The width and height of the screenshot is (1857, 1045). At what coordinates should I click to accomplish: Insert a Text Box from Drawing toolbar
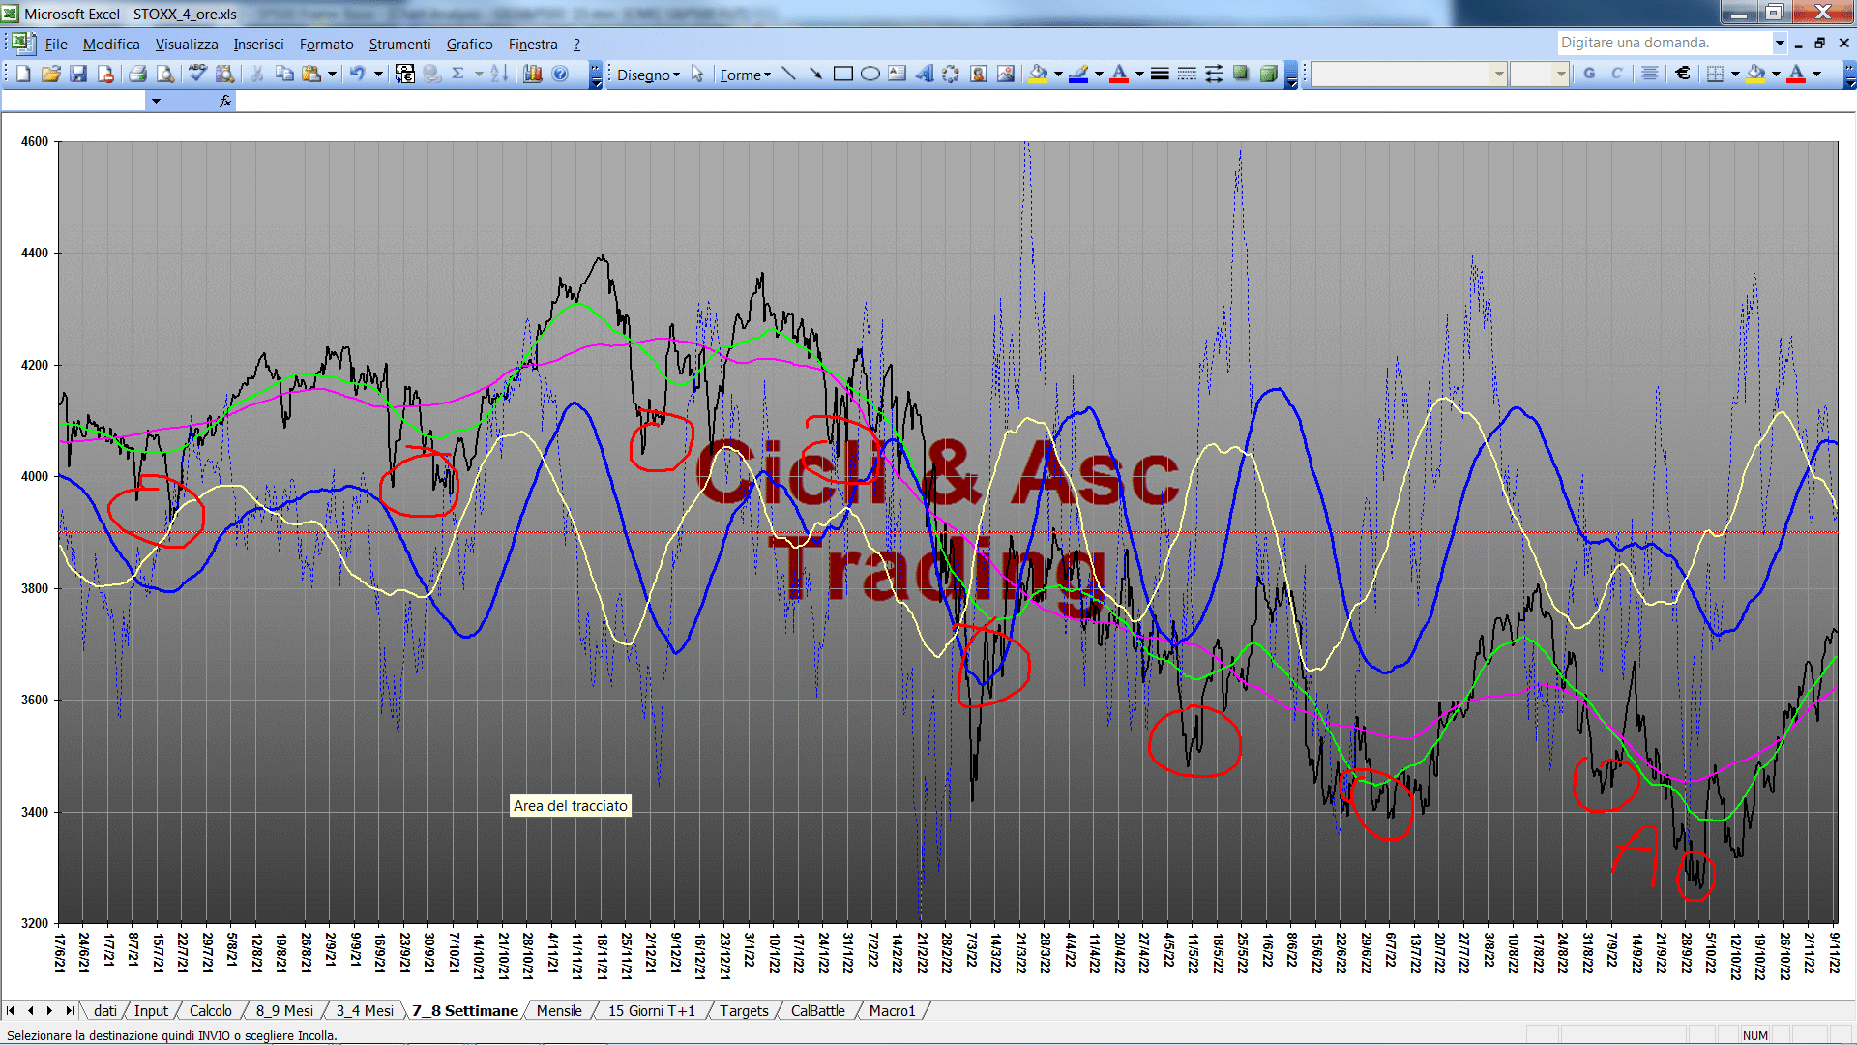tap(897, 75)
